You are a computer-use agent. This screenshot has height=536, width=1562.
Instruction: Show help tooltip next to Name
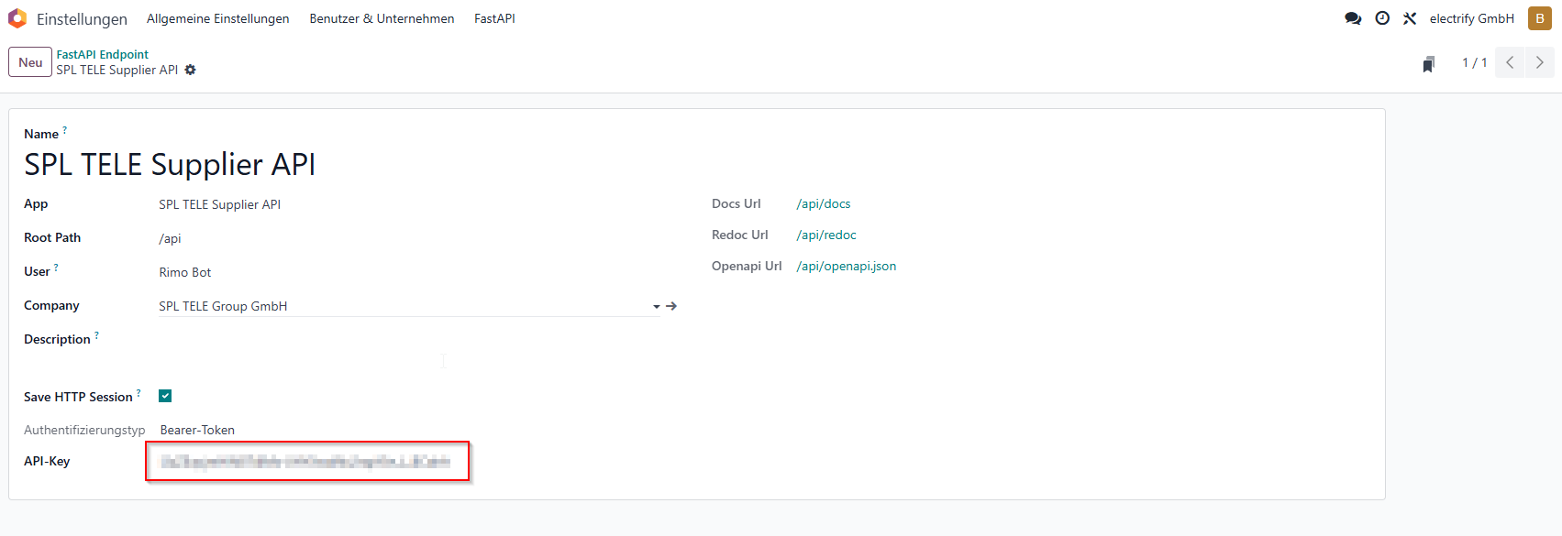[x=64, y=130]
